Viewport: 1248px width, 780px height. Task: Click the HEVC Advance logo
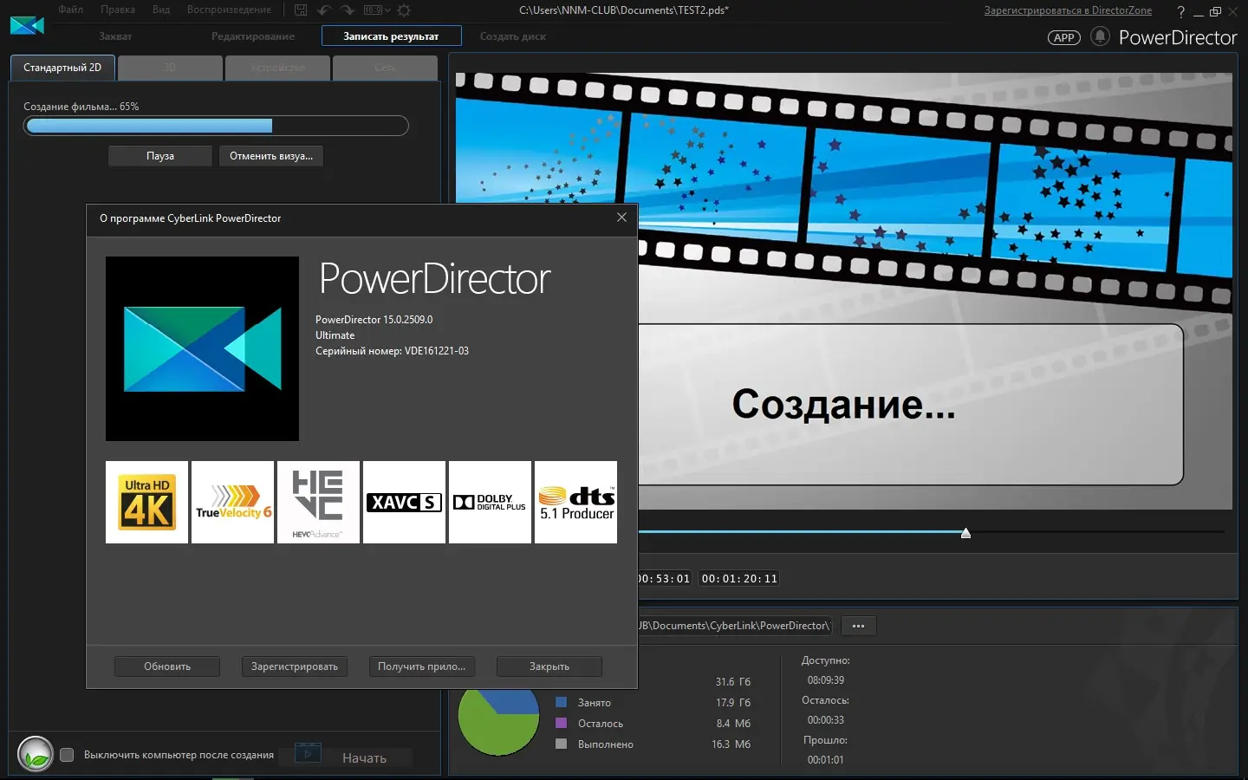[318, 503]
